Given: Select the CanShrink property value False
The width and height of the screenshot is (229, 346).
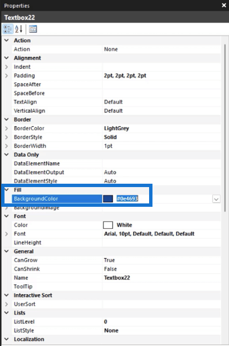Looking at the screenshot, I should point(110,269).
